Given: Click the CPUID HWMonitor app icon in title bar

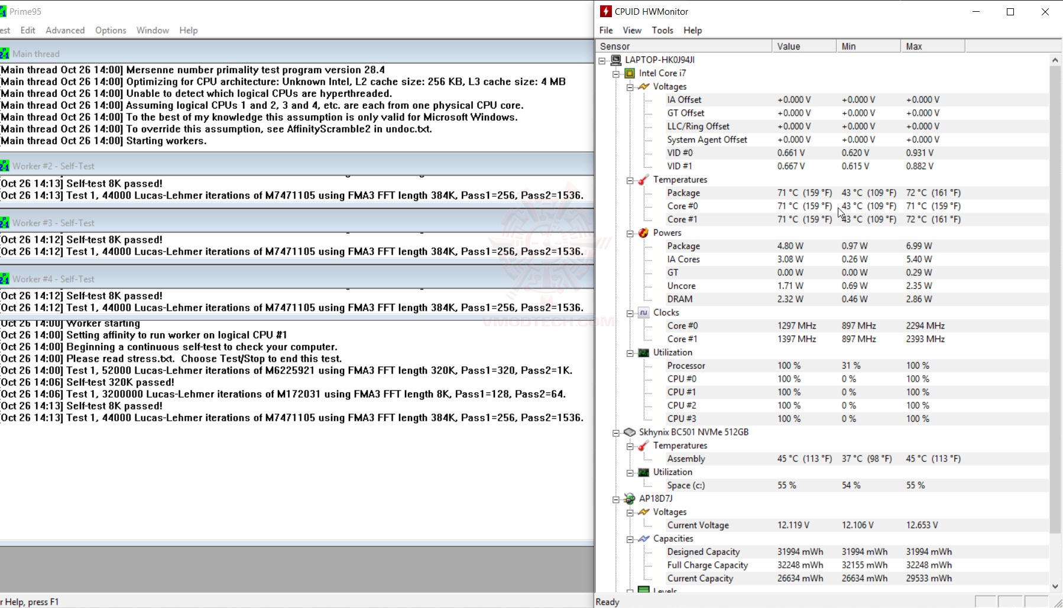Looking at the screenshot, I should (x=605, y=11).
